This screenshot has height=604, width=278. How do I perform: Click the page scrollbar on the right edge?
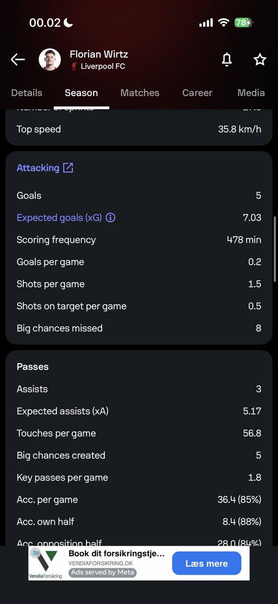click(x=274, y=249)
